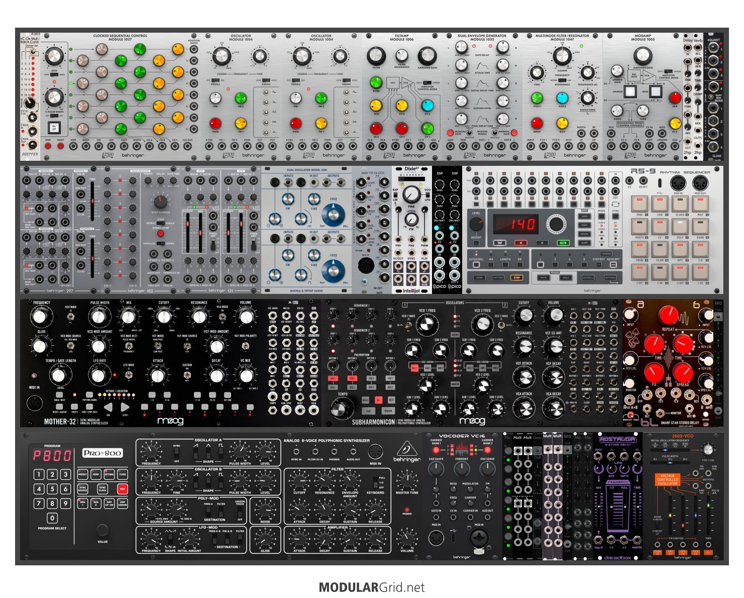Click the RS-9 tempo display showing 140
Image resolution: width=744 pixels, height=598 pixels.
click(x=516, y=223)
